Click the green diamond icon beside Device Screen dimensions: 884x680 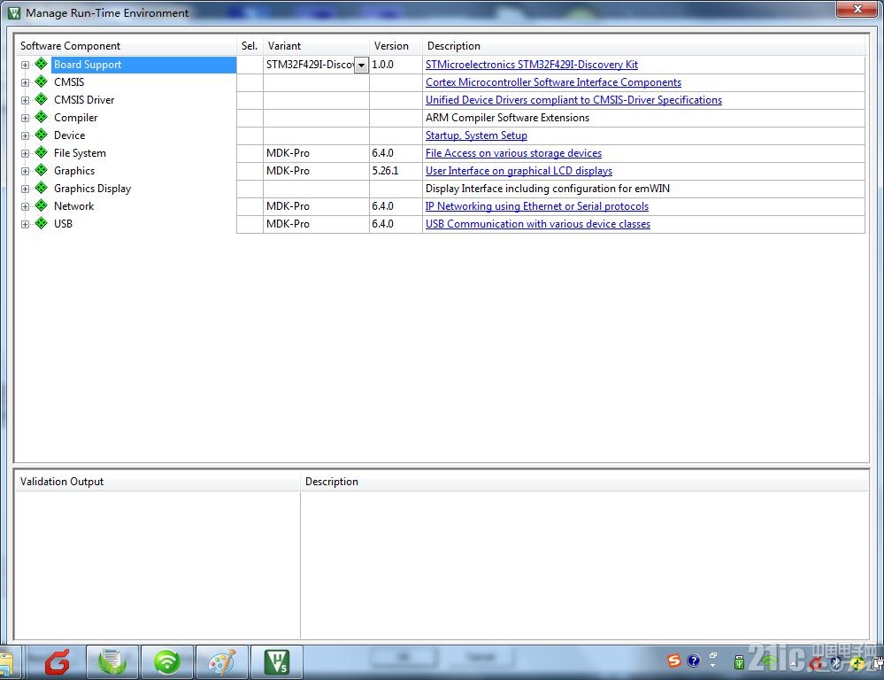point(42,135)
